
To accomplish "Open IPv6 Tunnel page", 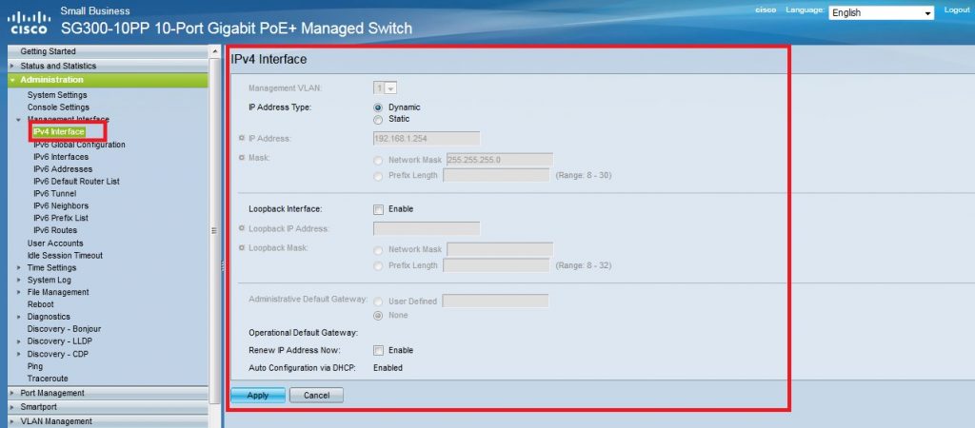I will click(54, 194).
